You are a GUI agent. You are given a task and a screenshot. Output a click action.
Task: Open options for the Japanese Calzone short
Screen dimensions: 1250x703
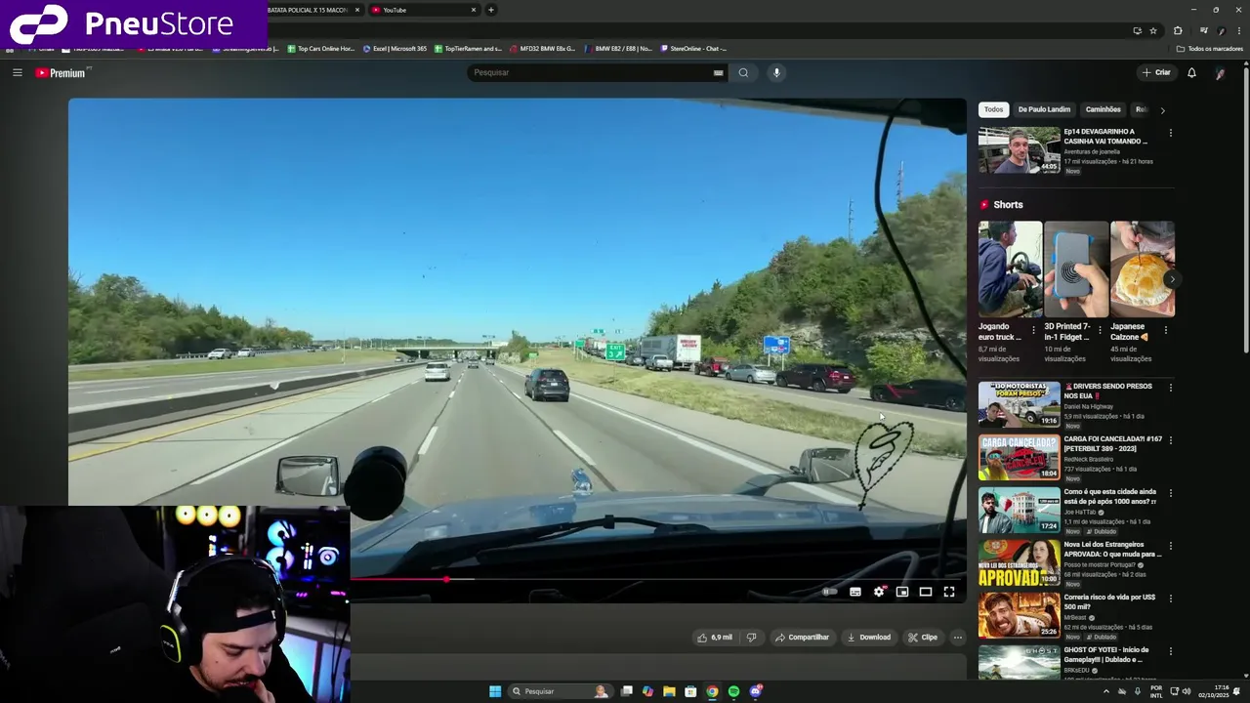click(x=1165, y=330)
